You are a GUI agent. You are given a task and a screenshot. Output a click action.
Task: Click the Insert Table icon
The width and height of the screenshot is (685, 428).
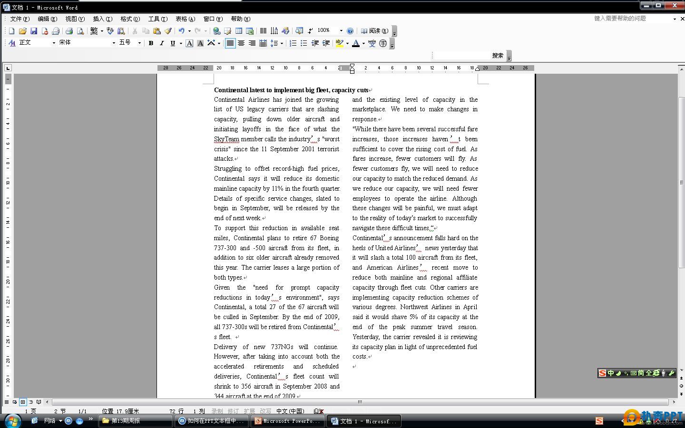[238, 31]
